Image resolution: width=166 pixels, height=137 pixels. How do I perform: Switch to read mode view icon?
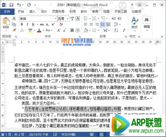(92, 135)
